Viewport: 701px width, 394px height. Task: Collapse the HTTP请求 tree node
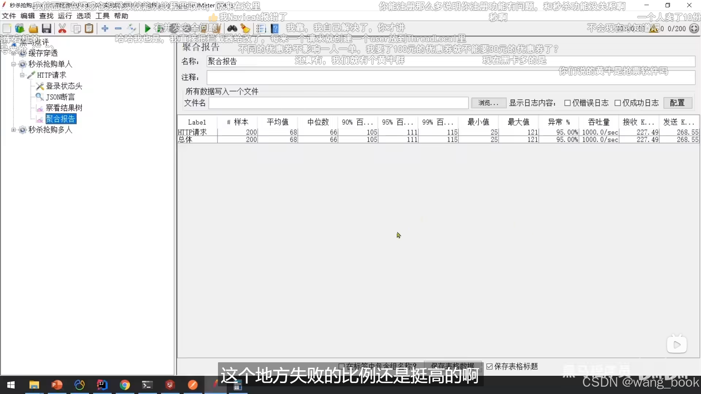click(22, 75)
